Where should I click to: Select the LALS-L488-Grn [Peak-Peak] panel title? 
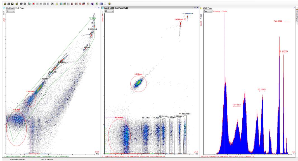(x=116, y=8)
